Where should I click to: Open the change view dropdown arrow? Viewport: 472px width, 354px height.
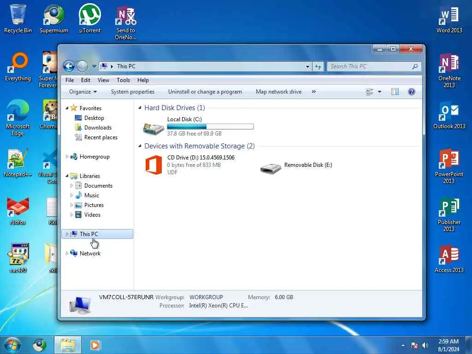[380, 92]
